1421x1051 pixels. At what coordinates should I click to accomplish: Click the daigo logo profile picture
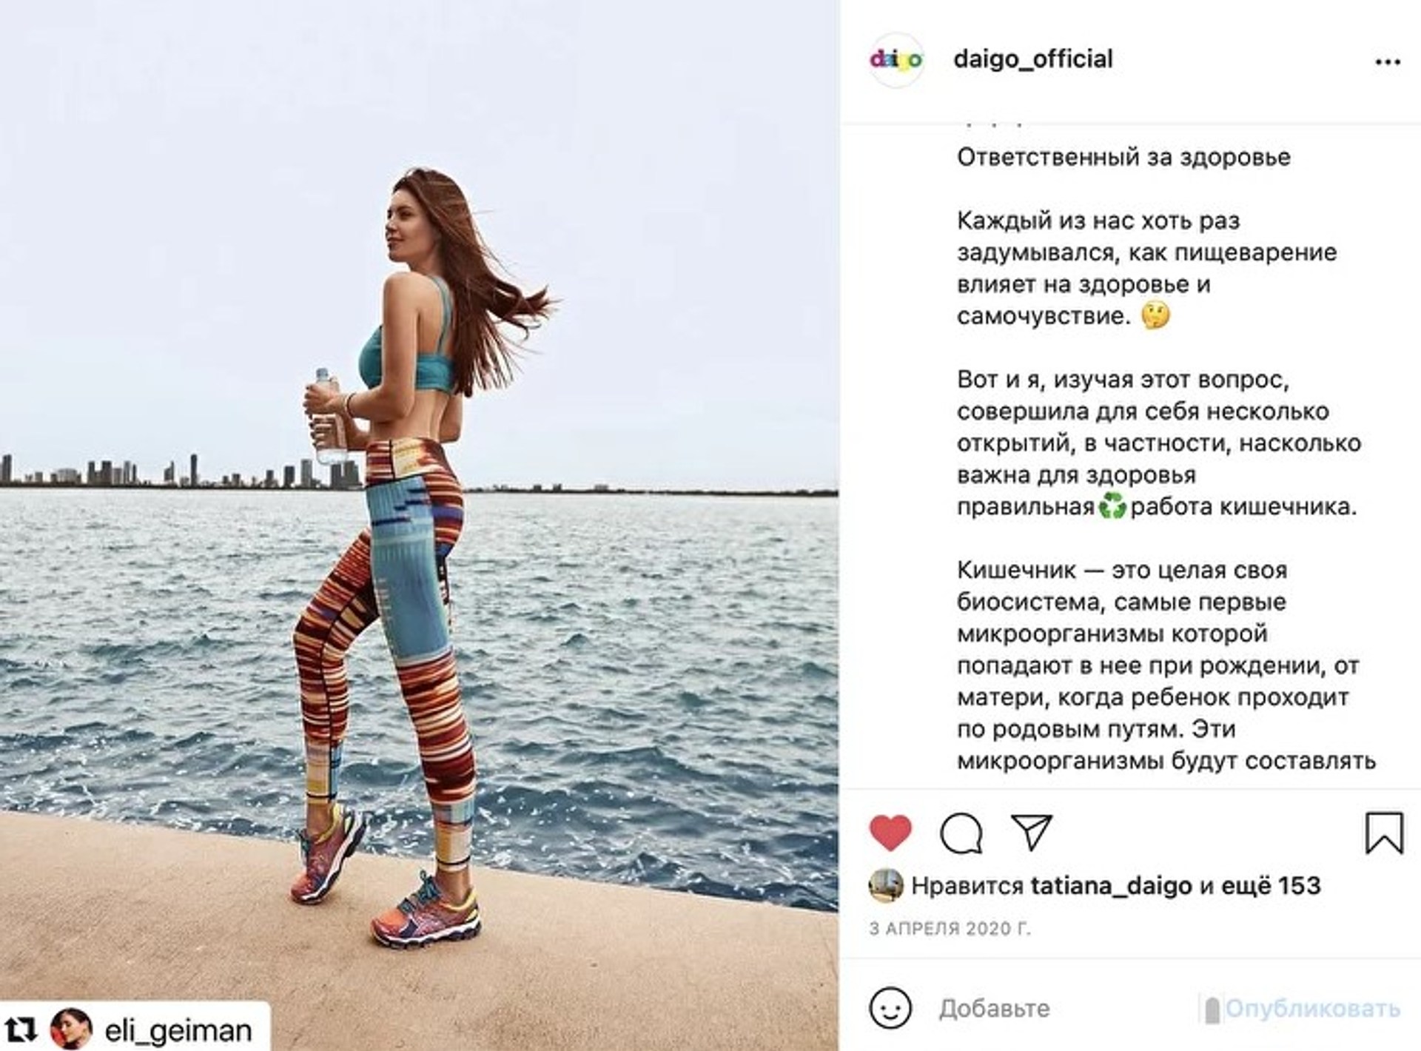tap(896, 60)
